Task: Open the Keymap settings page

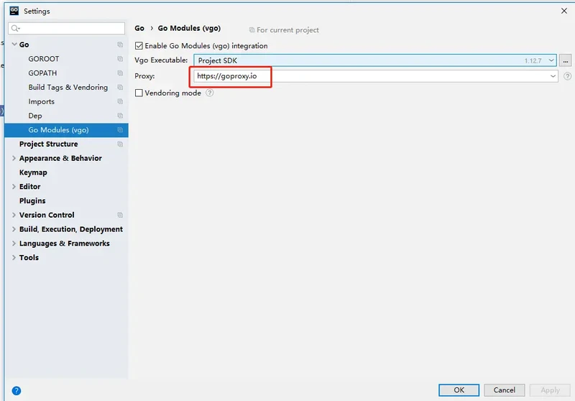Action: tap(33, 172)
